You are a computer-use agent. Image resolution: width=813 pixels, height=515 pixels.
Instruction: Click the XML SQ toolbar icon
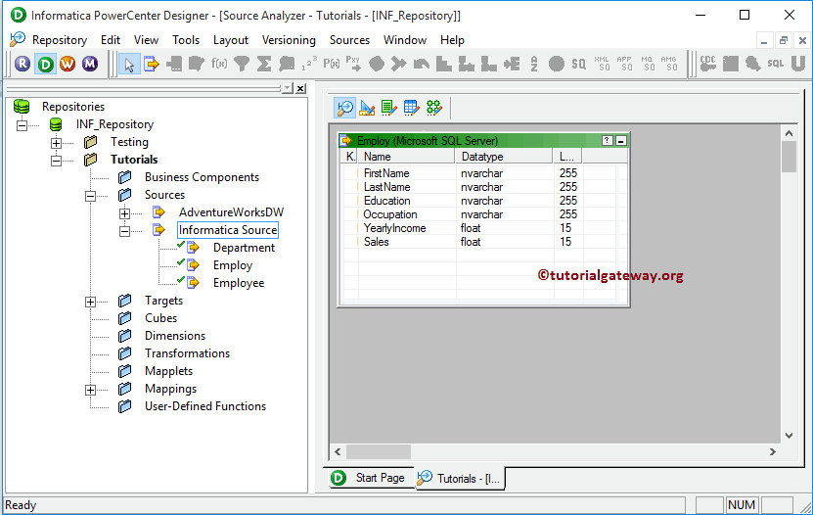(602, 64)
